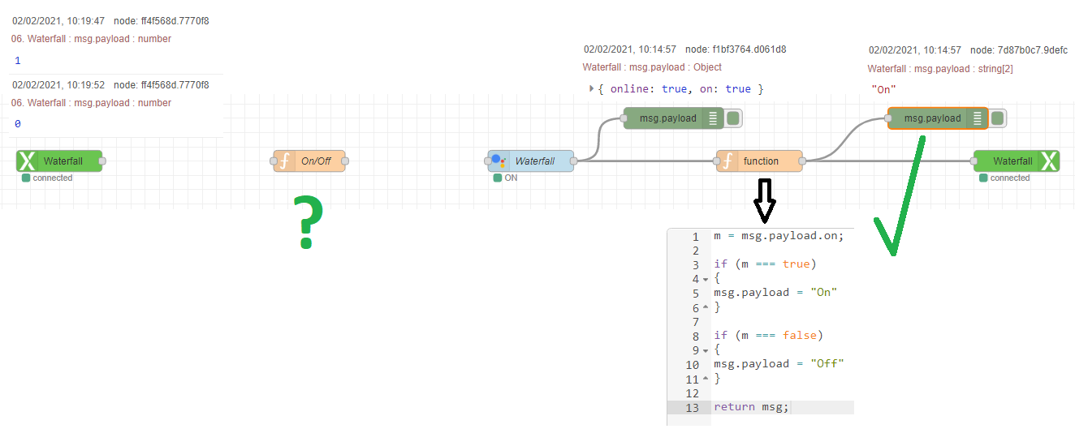Click the fold arrow at line 11
Viewport: 1075px width, 446px height.
coord(705,380)
